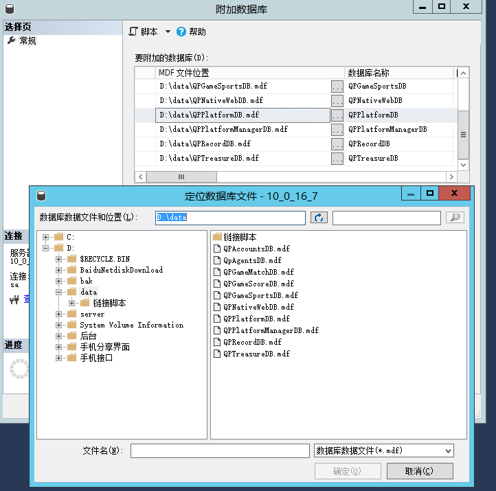This screenshot has width=496, height=491.
Task: Click the database list scroll up arrow
Action: (x=464, y=73)
